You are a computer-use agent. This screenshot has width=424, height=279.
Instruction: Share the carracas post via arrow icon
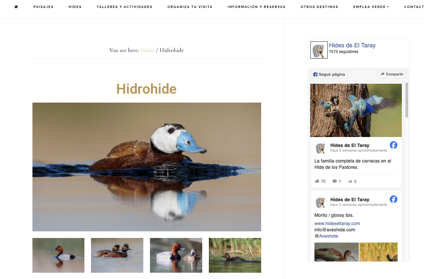pyautogui.click(x=350, y=181)
